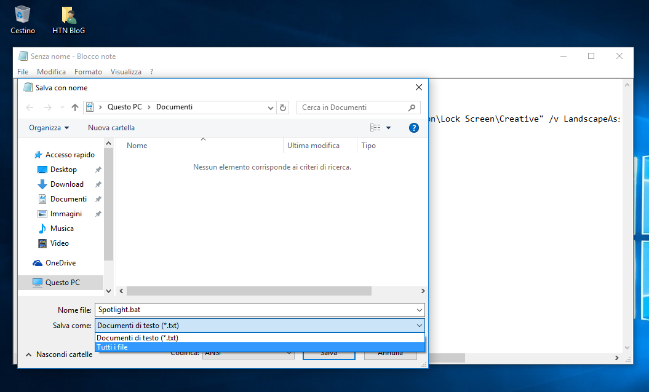Expand the address bar previous locations dropdown
The width and height of the screenshot is (649, 392).
click(x=270, y=108)
